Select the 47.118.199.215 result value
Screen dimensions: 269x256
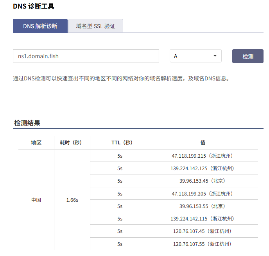[x=202, y=156]
